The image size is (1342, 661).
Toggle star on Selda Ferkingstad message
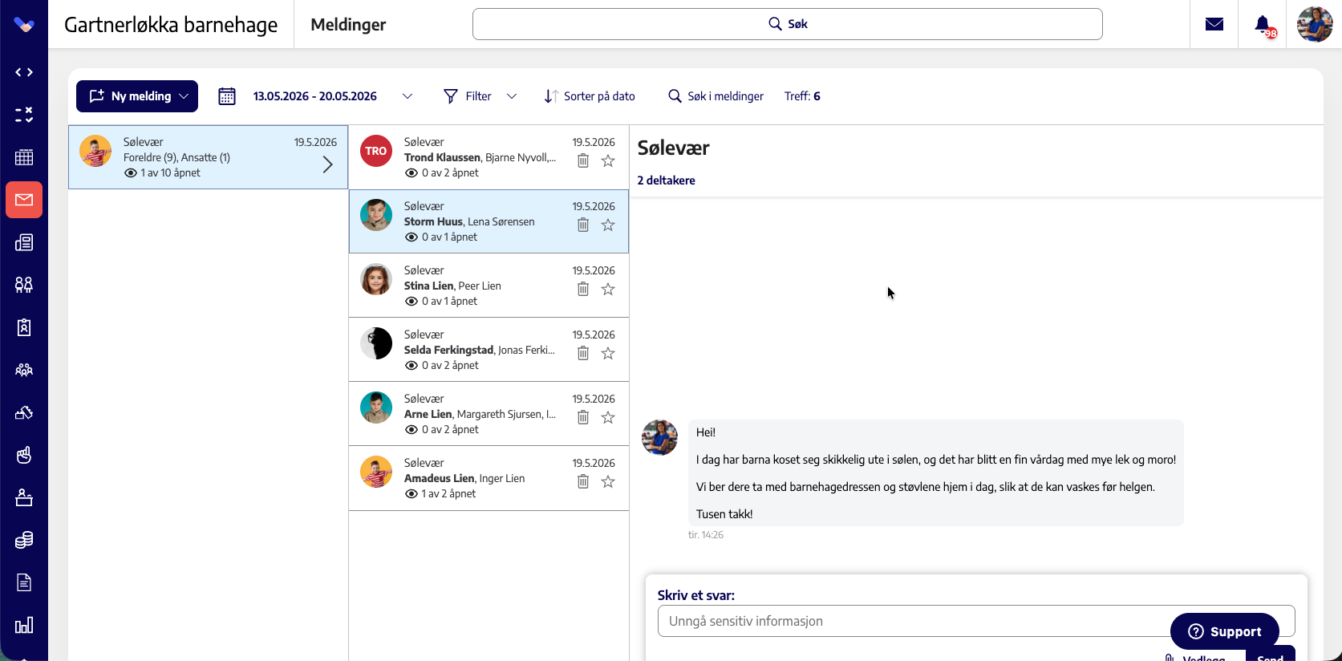pos(608,353)
